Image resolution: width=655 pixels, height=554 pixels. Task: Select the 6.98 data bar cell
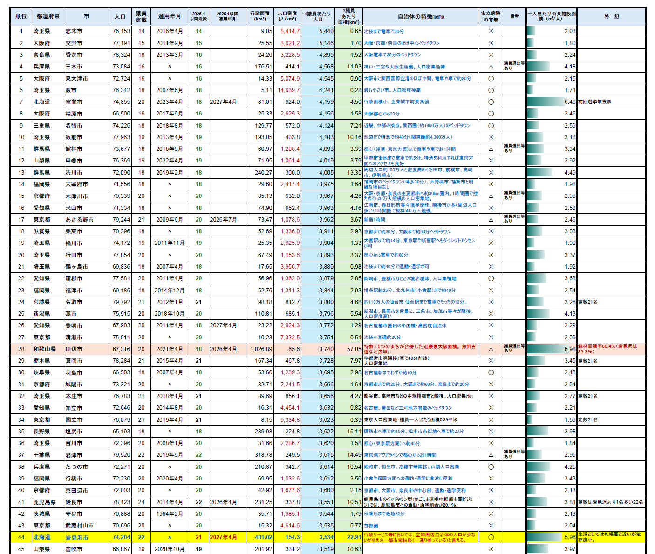[x=552, y=349]
